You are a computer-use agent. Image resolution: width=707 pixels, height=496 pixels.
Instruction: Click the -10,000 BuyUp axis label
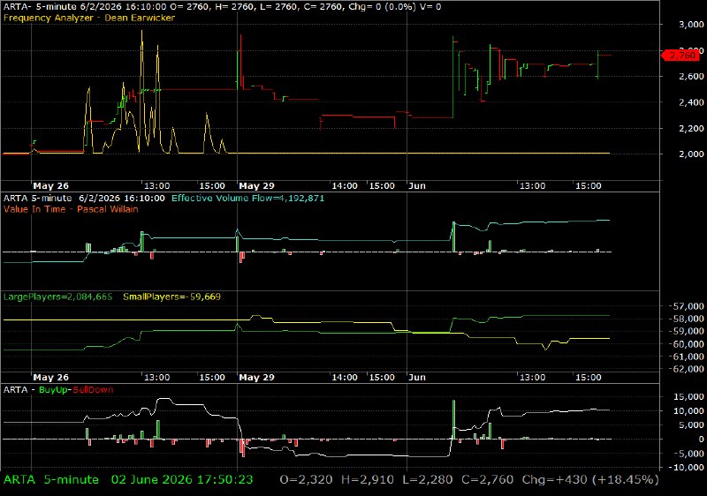tap(688, 467)
